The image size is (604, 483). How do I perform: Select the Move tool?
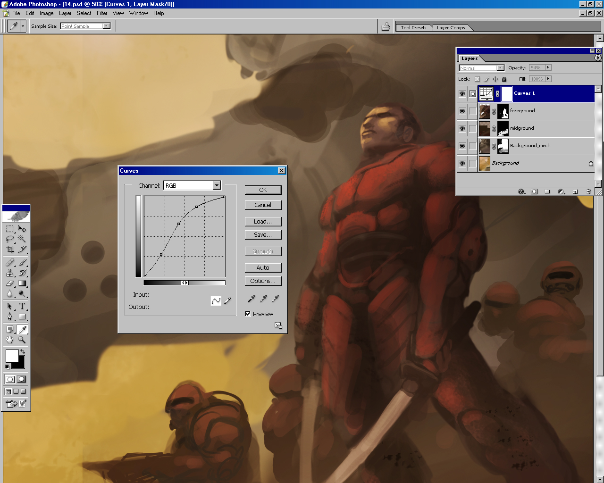click(22, 229)
